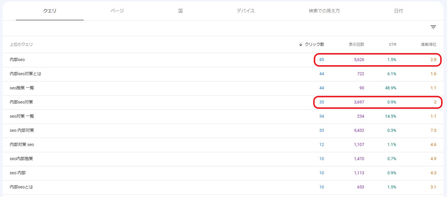The image size is (447, 197).
Task: Open the デバイス tab
Action: tap(245, 11)
